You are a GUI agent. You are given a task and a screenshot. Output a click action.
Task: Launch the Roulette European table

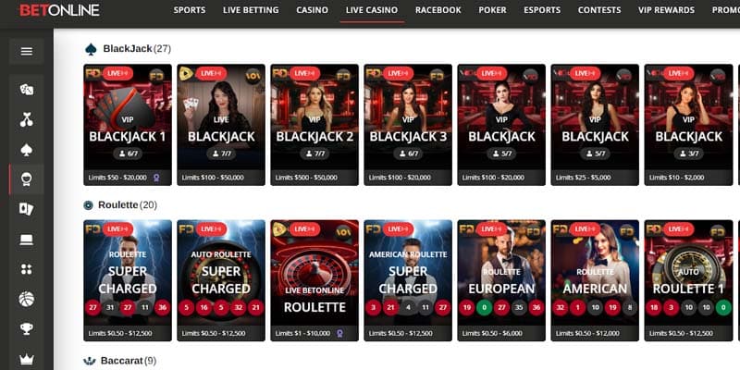501,280
